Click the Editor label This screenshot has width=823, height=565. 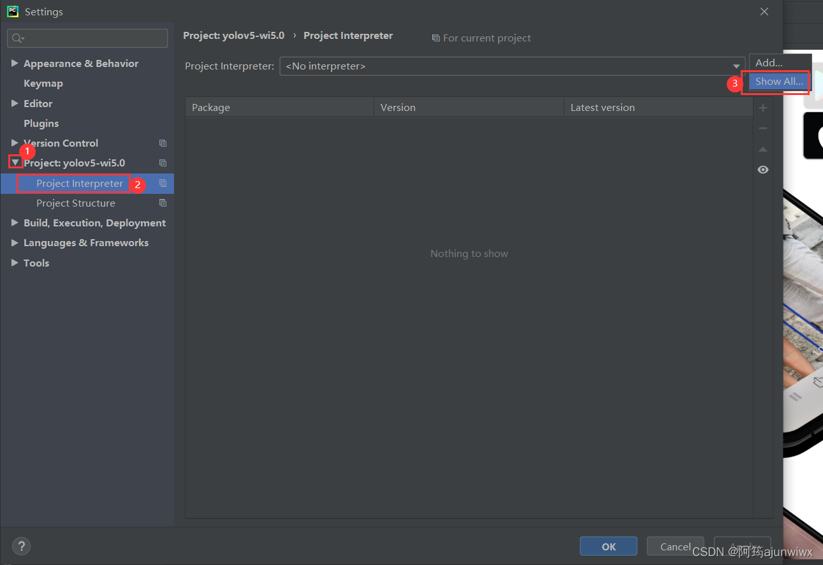(x=38, y=103)
